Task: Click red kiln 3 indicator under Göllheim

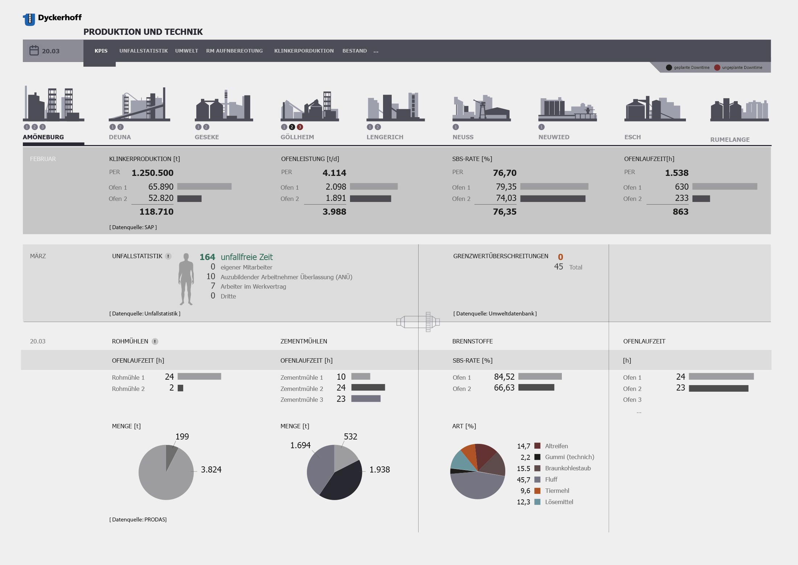Action: coord(300,127)
